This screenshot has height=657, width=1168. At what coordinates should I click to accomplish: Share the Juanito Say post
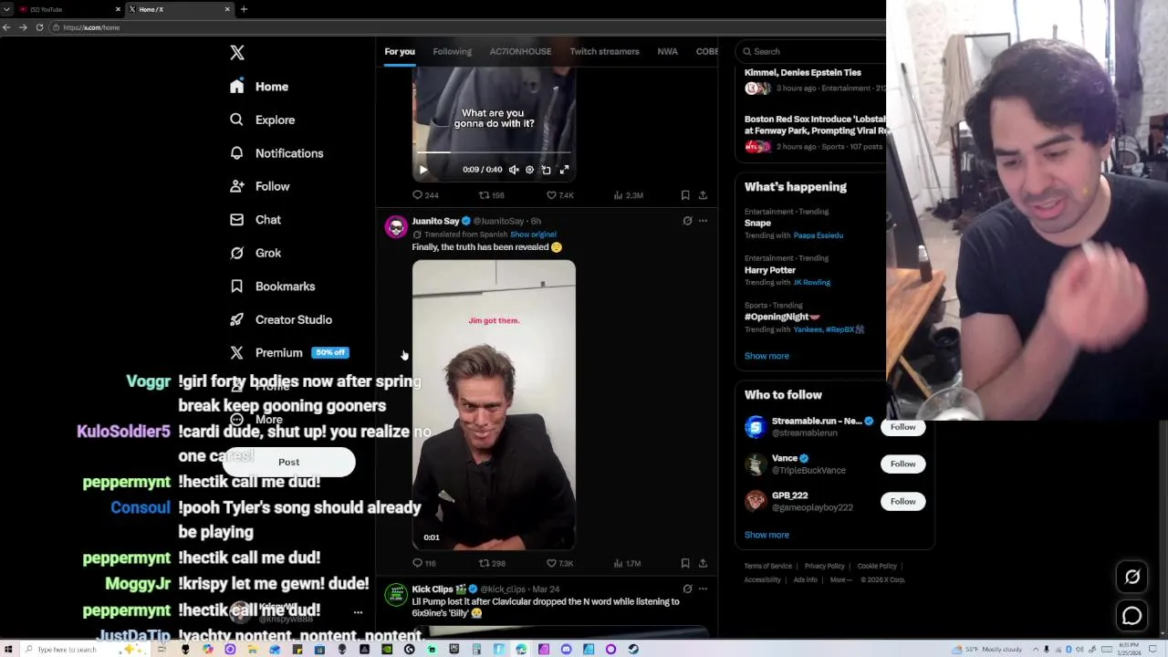point(703,564)
